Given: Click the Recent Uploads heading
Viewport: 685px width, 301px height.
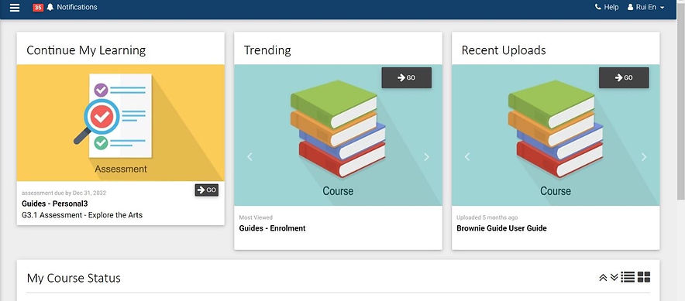Looking at the screenshot, I should tap(504, 50).
